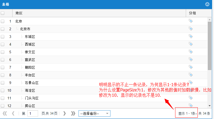Image resolution: width=214 pixels, height=119 pixels.
Task: Check the checkbox for row 10 海淀区
Action: click(x=3, y=90)
